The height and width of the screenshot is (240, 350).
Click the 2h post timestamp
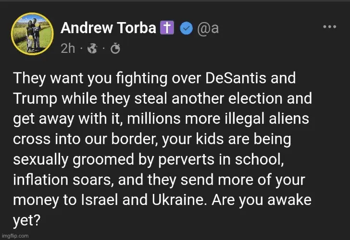[x=68, y=48]
